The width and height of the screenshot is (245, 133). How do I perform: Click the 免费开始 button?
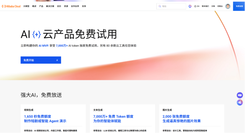click(41, 60)
